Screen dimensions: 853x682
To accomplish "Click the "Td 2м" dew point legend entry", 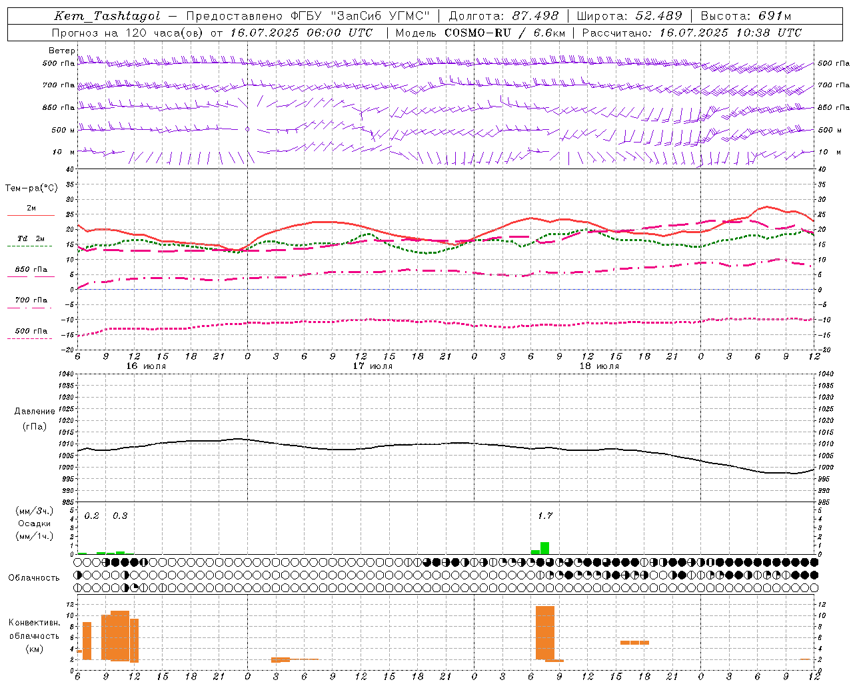I will 31,238.
